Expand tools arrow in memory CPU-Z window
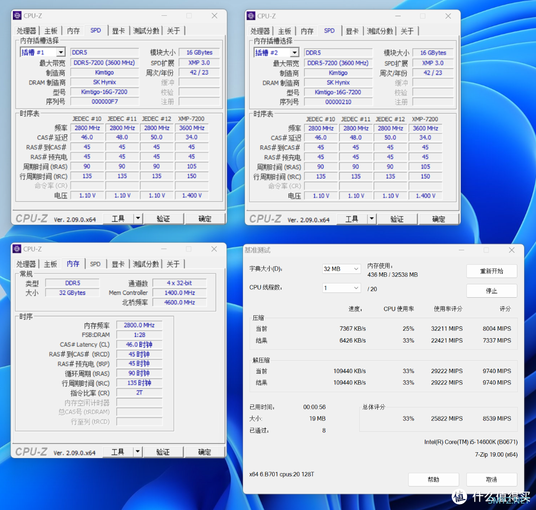This screenshot has height=510, width=536. click(x=137, y=451)
